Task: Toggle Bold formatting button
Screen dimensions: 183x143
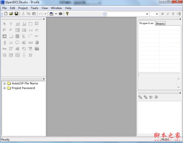Action: 162,14
